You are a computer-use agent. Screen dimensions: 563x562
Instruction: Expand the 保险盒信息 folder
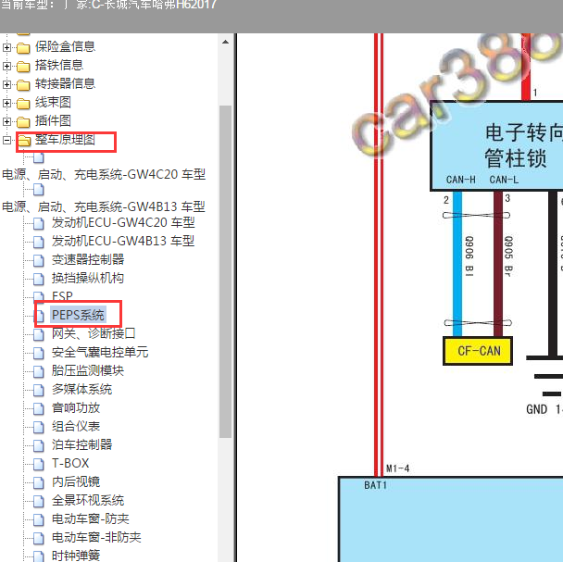[6, 47]
